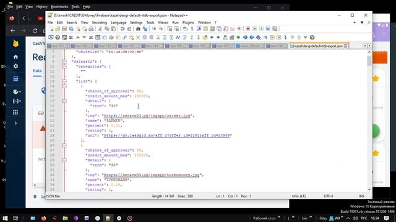Open the Language menu in Notepad++
The image size is (396, 222).
click(118, 22)
